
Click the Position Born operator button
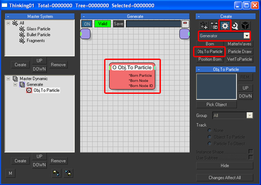210,59
